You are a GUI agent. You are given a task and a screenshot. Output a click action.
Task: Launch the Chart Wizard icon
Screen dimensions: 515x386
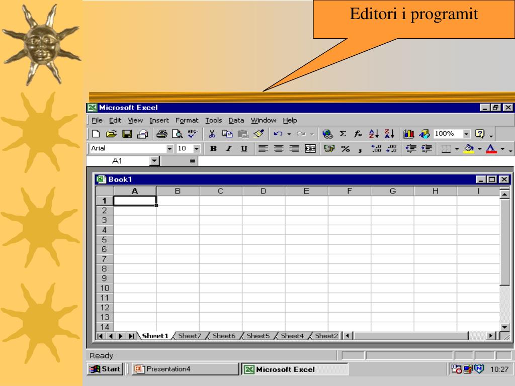408,134
